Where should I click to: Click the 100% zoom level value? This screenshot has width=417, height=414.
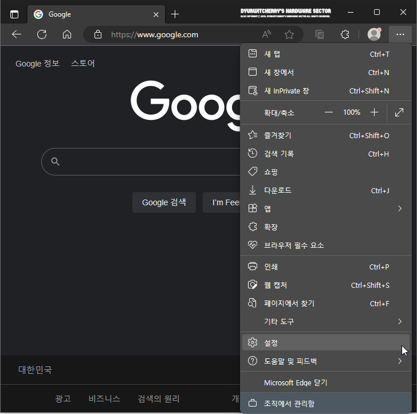(x=352, y=112)
